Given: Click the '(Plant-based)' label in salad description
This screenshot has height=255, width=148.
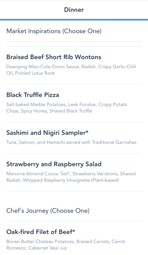Looking at the screenshot, I should (x=105, y=180).
